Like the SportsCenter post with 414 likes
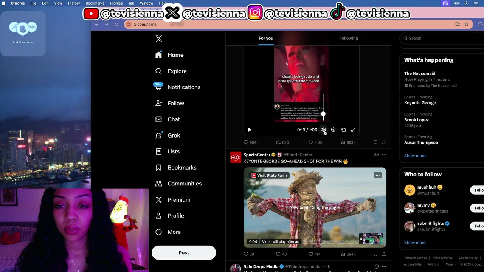Viewport: 484px width, 272px height. (314, 254)
